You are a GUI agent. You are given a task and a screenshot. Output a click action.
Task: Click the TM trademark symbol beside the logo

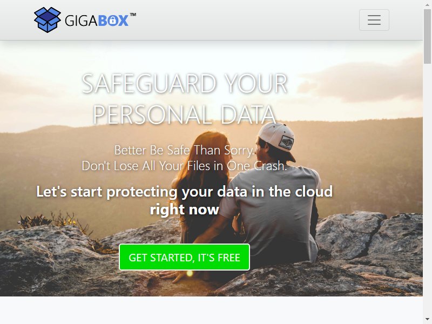pos(133,15)
